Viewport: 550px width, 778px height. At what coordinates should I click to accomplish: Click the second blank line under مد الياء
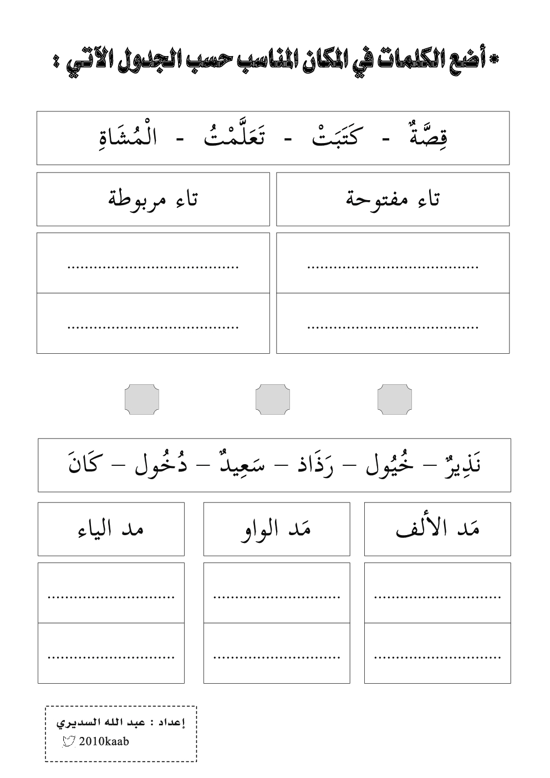click(x=111, y=657)
